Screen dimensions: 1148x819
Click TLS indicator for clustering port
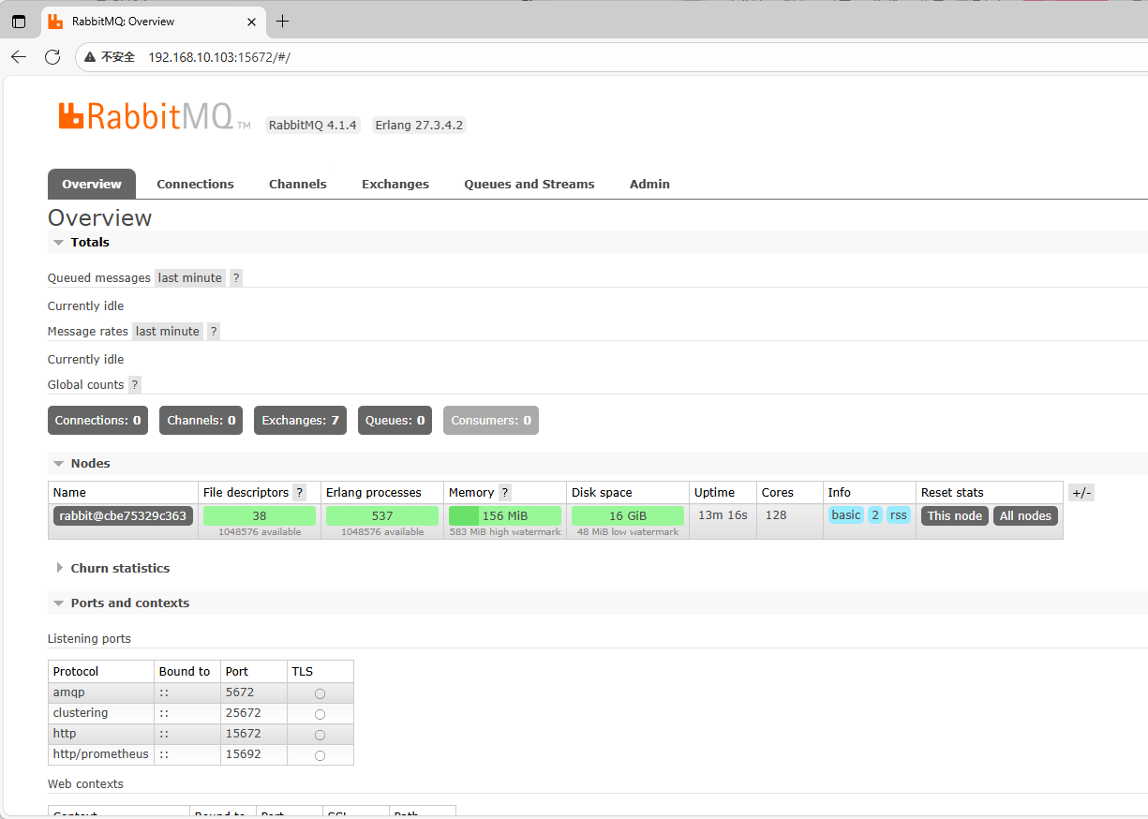point(320,714)
